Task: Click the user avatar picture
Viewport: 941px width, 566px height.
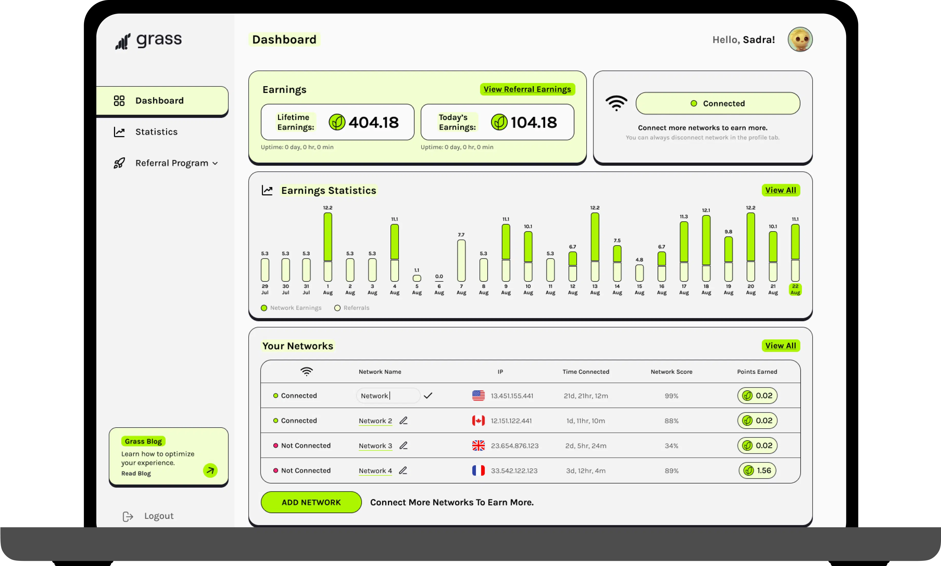Action: [x=800, y=39]
